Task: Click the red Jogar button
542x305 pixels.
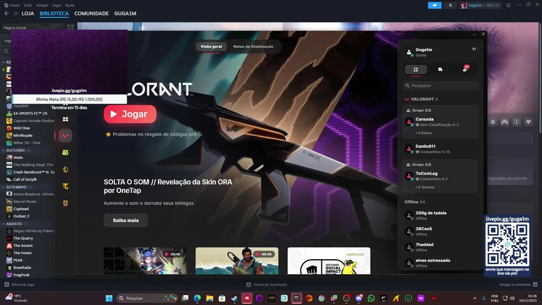Action: [x=130, y=114]
